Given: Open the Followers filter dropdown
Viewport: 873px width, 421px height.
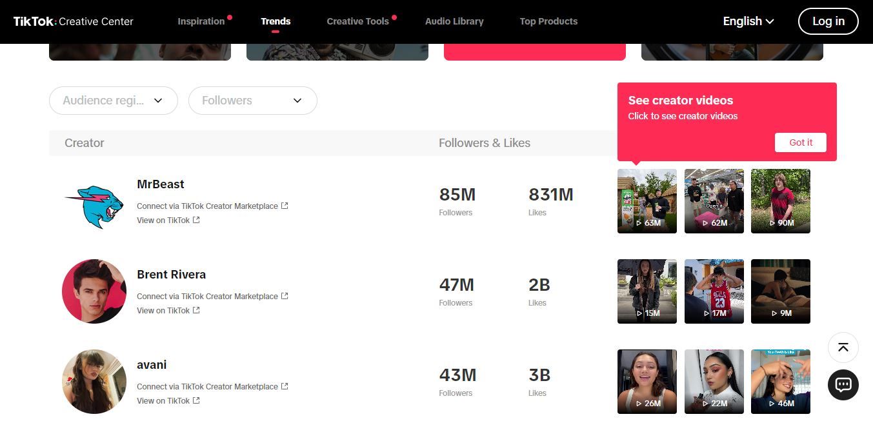Looking at the screenshot, I should tap(252, 101).
